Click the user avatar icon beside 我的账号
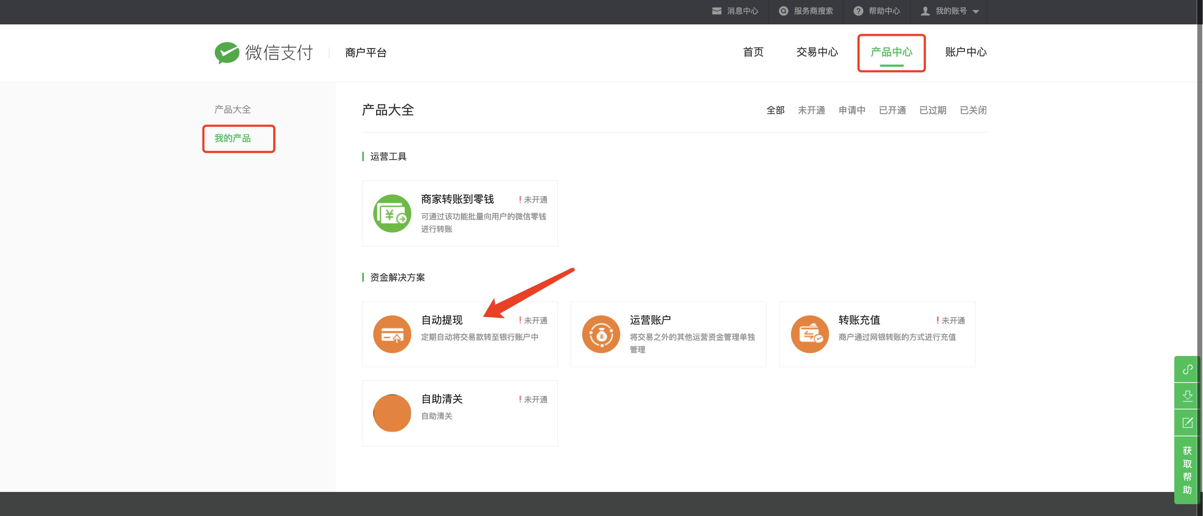 pos(925,11)
